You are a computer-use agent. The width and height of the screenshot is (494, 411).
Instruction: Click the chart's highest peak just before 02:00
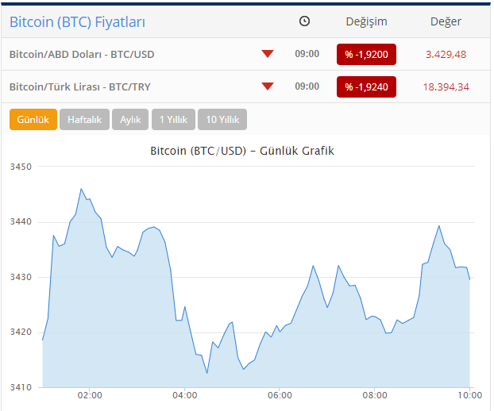(x=81, y=189)
